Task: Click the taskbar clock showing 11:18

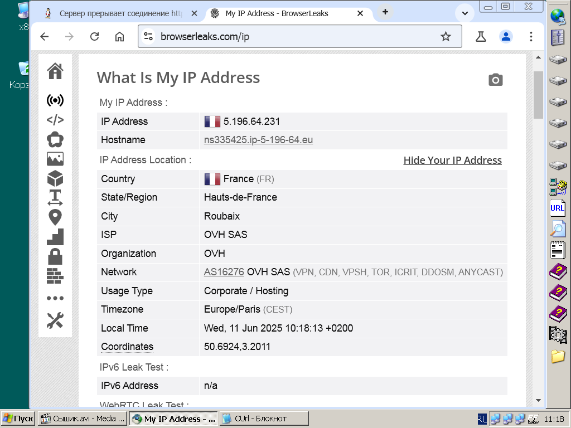Action: tap(554, 419)
